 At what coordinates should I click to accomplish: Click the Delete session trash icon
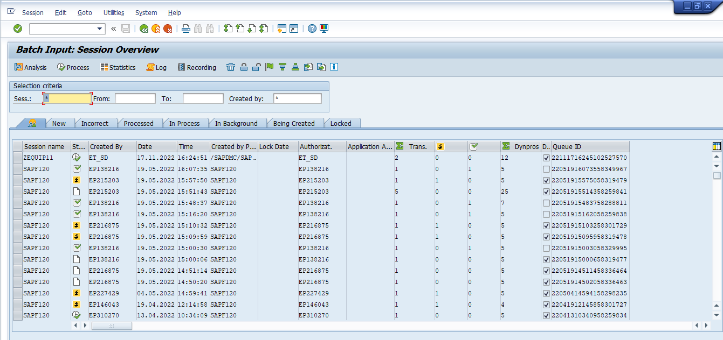pyautogui.click(x=231, y=67)
